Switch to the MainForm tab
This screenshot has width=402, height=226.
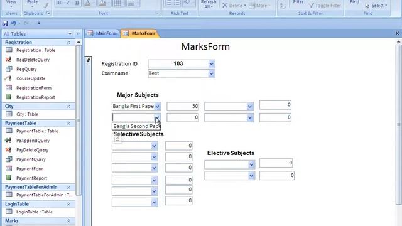pos(102,33)
